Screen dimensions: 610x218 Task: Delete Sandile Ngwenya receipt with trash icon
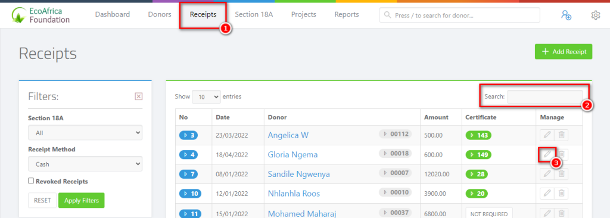(x=561, y=173)
